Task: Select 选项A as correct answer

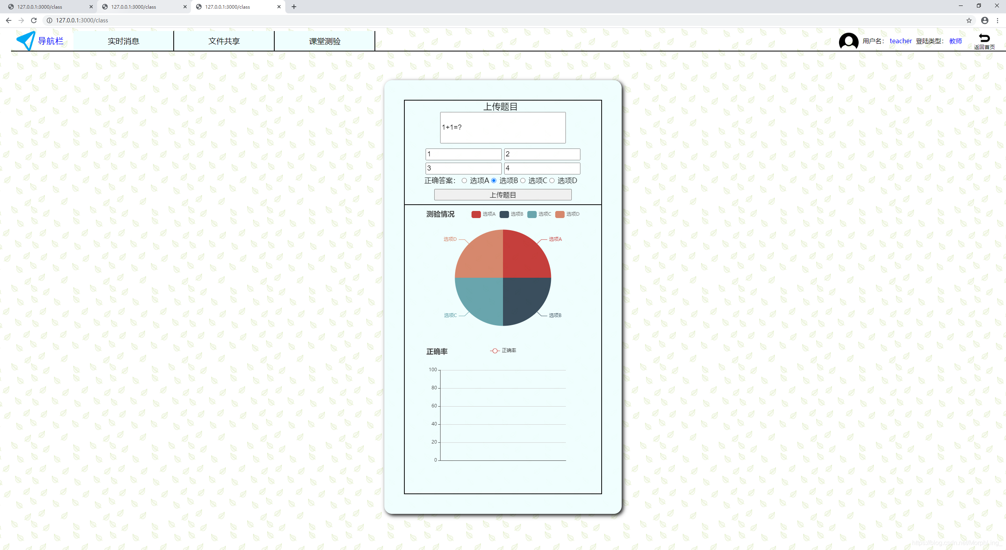Action: coord(464,181)
